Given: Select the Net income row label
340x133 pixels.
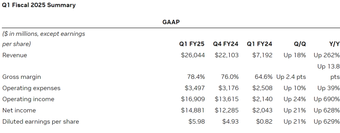Looking at the screenshot, I should click(x=19, y=110).
